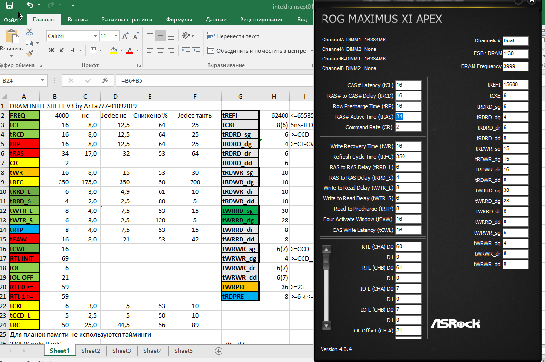Open the Calibri font name dropdown
545x362 pixels.
coord(95,36)
